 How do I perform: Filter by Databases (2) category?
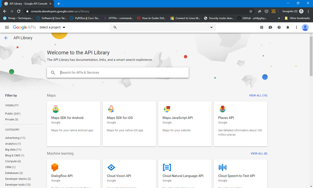[x=14, y=173]
